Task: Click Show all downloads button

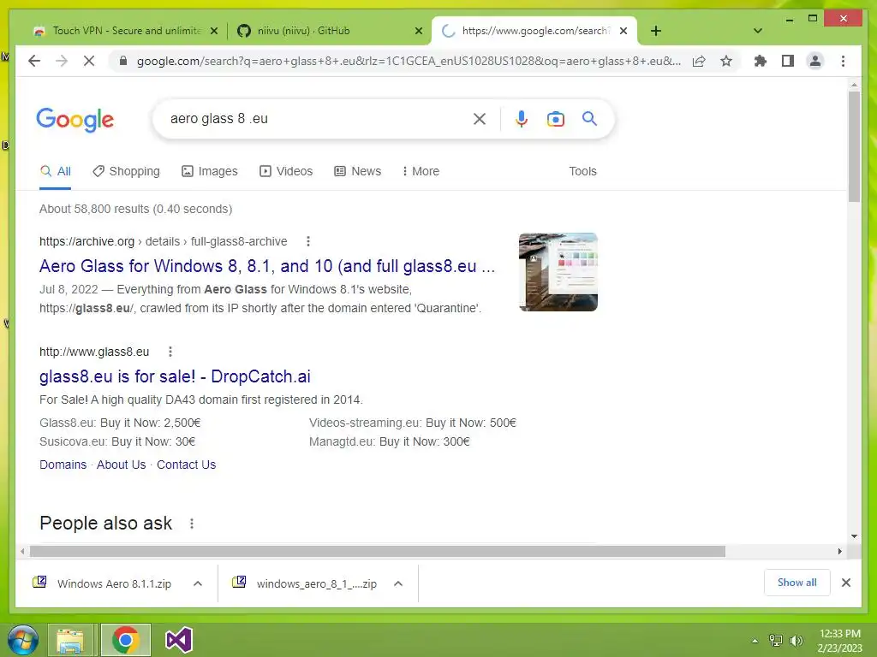Action: pyautogui.click(x=797, y=583)
